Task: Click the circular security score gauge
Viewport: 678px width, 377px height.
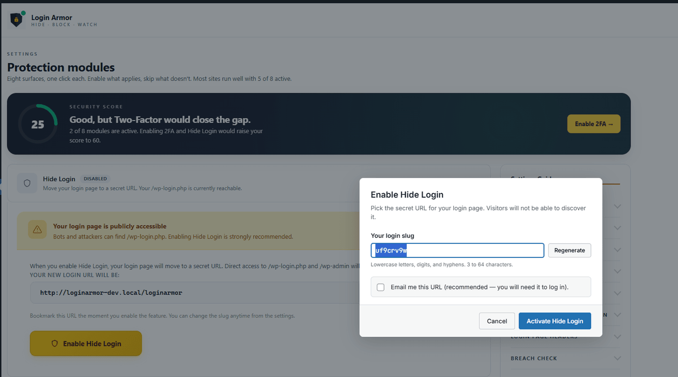Action: coord(38,124)
